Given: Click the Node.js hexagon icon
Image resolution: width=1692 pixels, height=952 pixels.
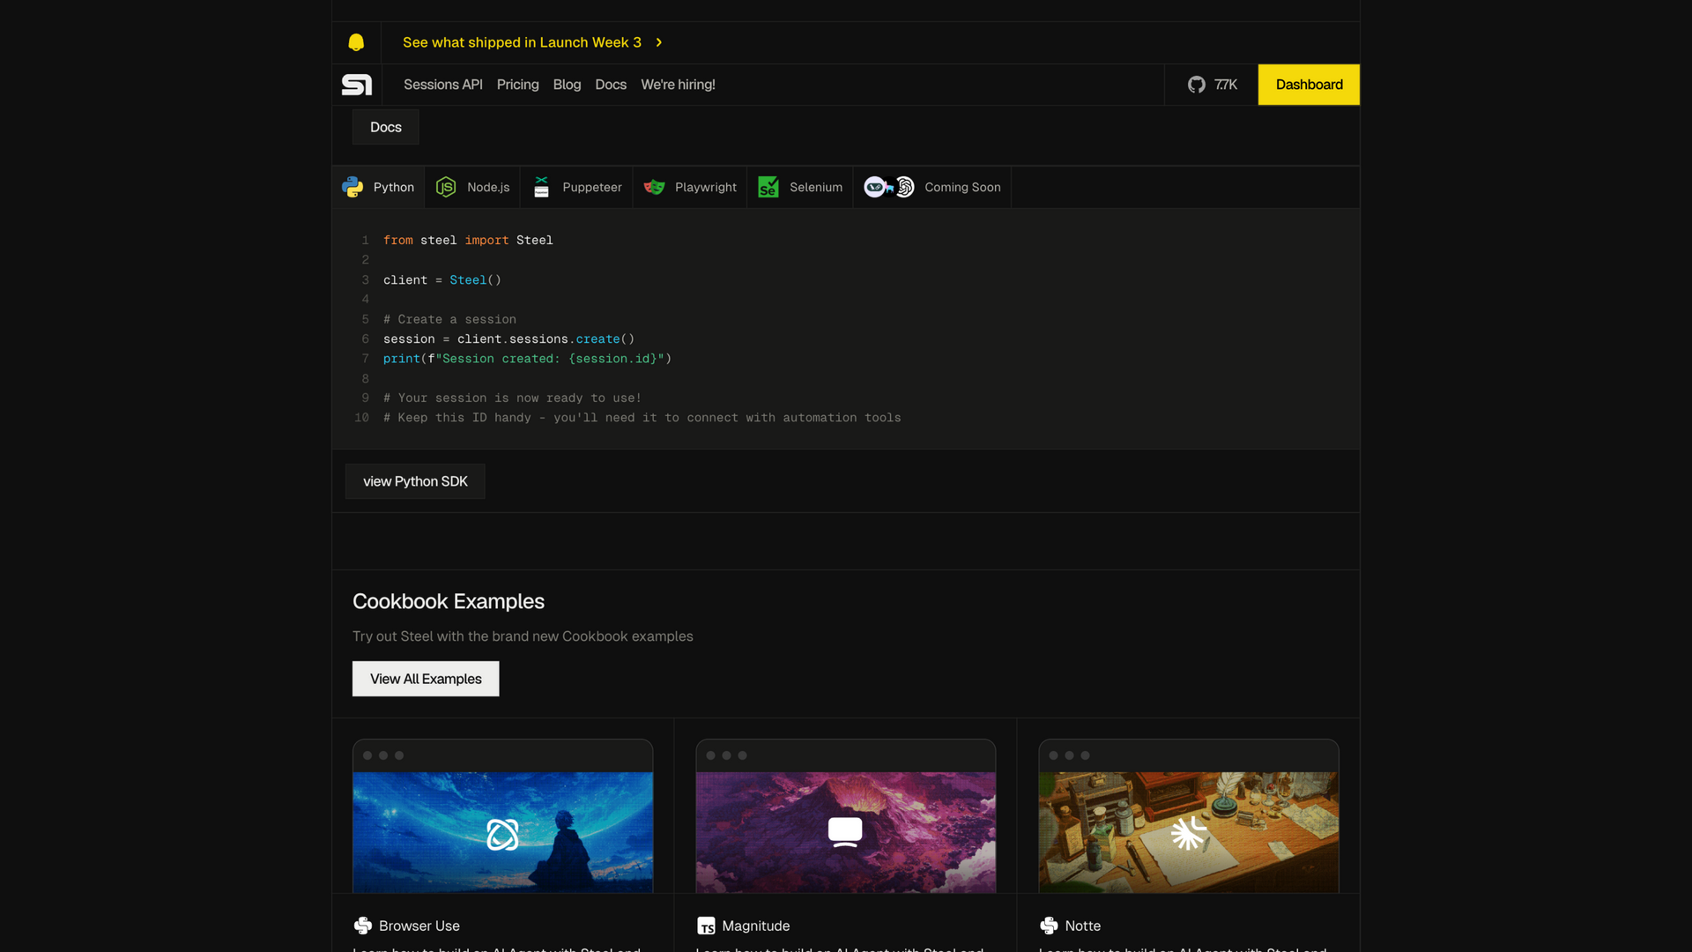Looking at the screenshot, I should [446, 187].
